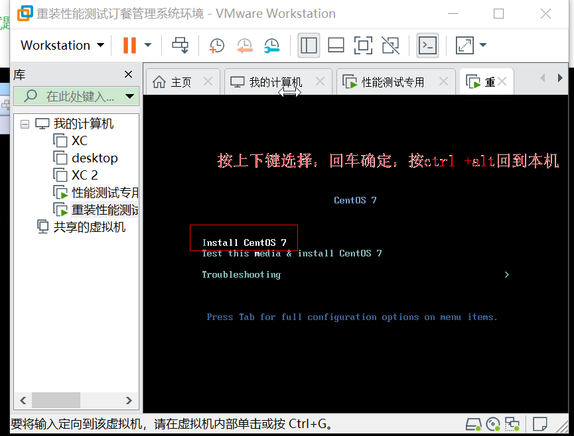
Task: Toggle the thumbnail bar view icon
Action: click(x=336, y=45)
